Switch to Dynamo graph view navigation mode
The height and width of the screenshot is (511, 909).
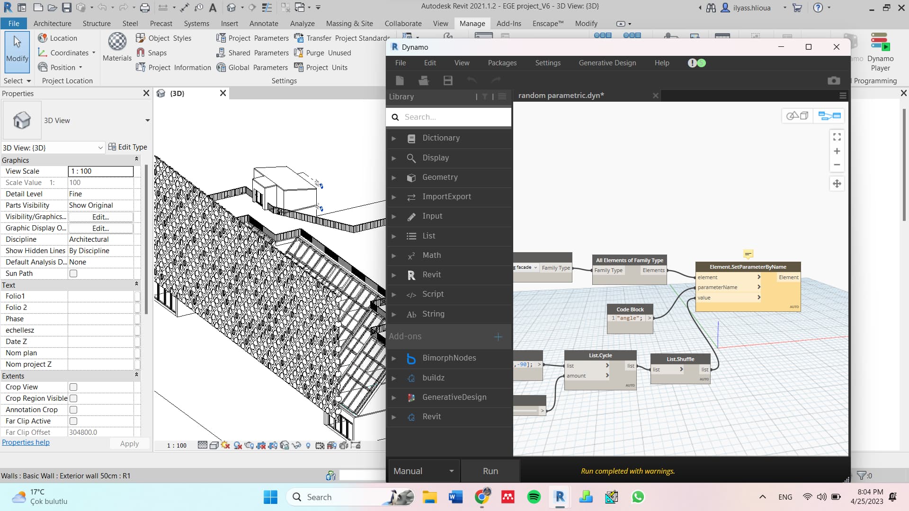[x=829, y=115]
